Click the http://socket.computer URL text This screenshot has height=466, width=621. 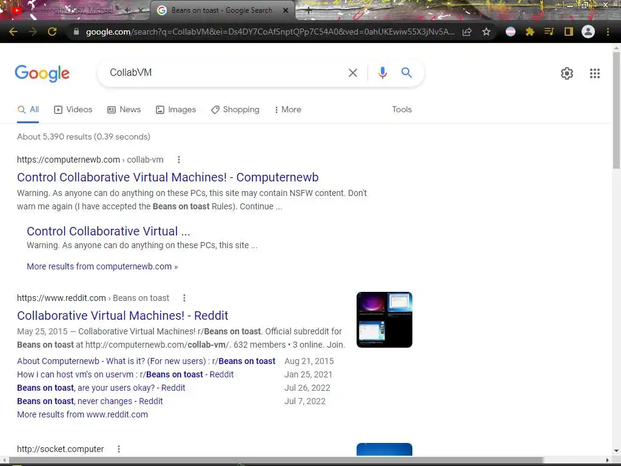[x=60, y=449]
